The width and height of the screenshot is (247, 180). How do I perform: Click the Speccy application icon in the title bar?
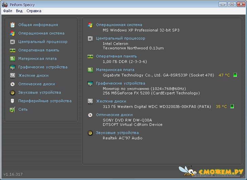click(5, 4)
